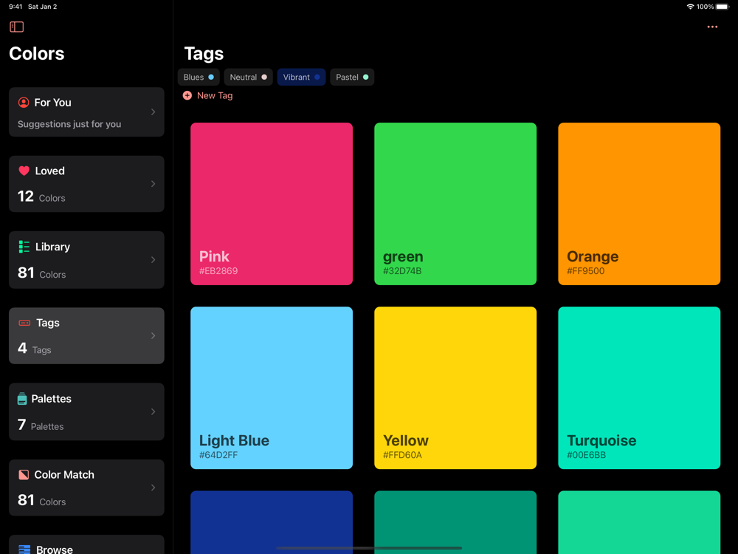Click the #32D74B hex code
Viewport: 738px width, 554px height.
[402, 271]
